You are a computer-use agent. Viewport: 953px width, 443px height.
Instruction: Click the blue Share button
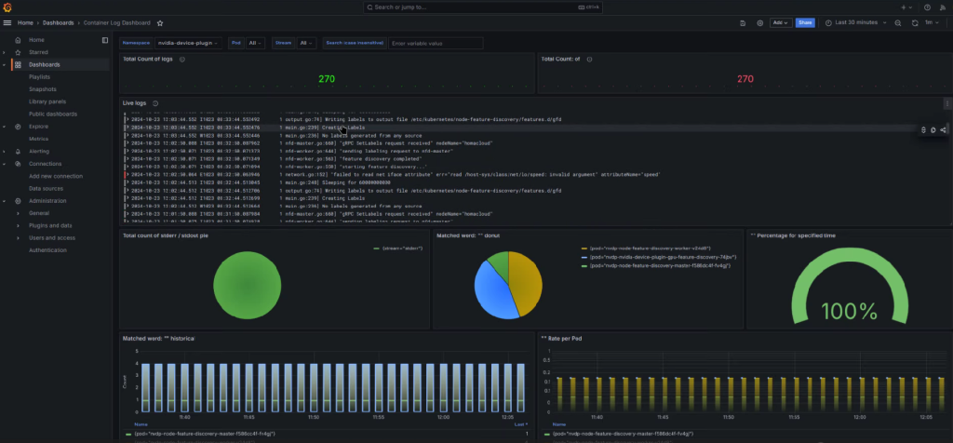tap(805, 22)
